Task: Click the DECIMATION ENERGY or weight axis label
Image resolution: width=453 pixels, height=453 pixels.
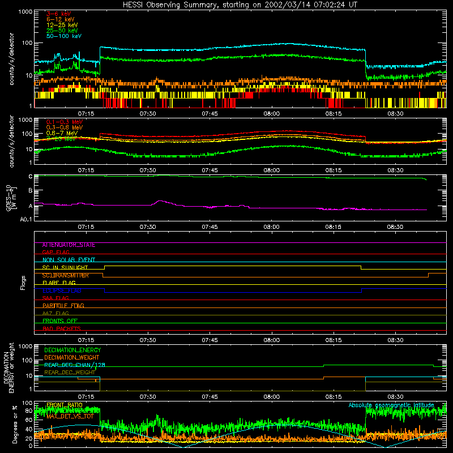Action: tap(8, 368)
